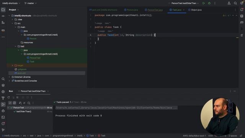This screenshot has height=138, width=245.
Task: Stop the running process in Run panel
Action: tap(17, 97)
